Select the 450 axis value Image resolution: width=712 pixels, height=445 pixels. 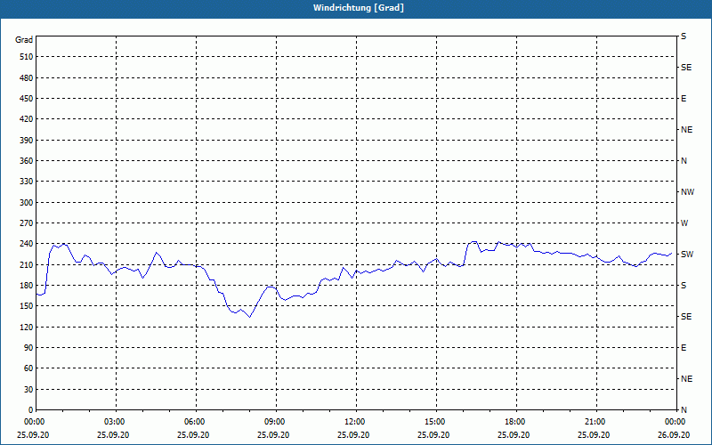[x=27, y=99]
